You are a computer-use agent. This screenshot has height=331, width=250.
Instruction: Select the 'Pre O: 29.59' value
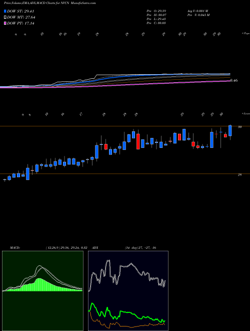(156, 11)
